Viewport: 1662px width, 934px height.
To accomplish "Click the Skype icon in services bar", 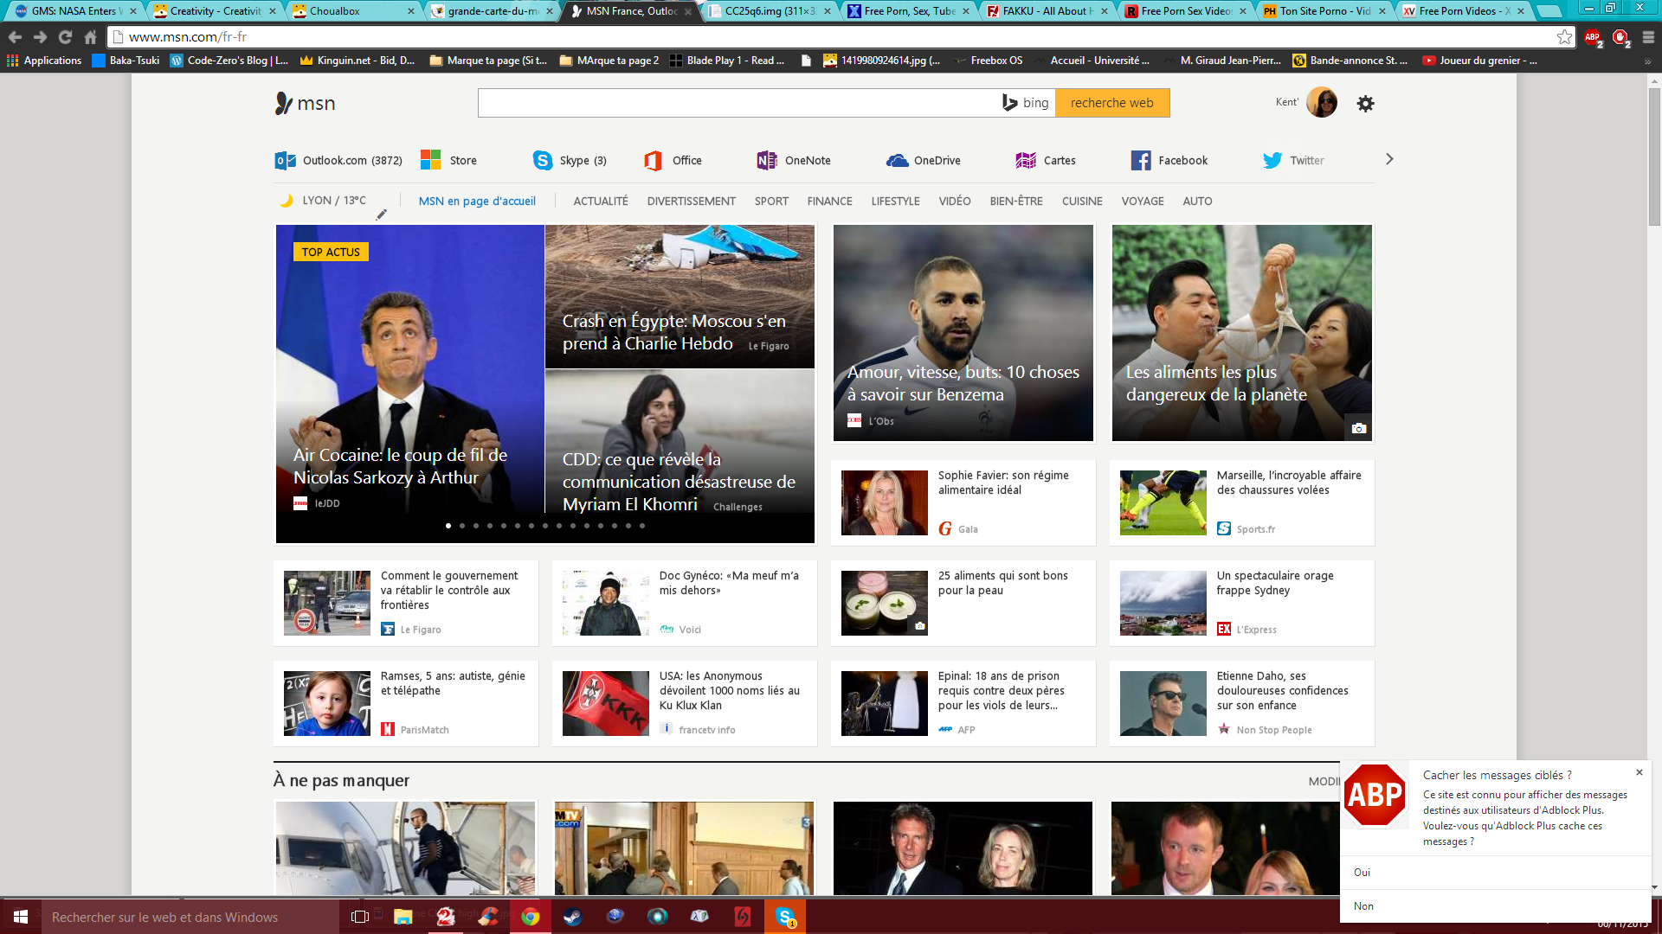I will click(543, 161).
